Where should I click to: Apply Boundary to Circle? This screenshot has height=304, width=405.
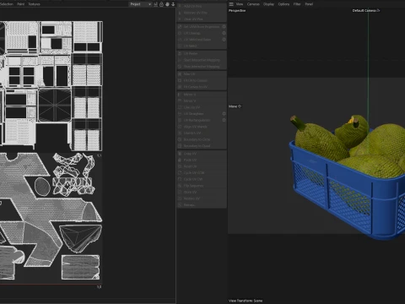(x=202, y=139)
